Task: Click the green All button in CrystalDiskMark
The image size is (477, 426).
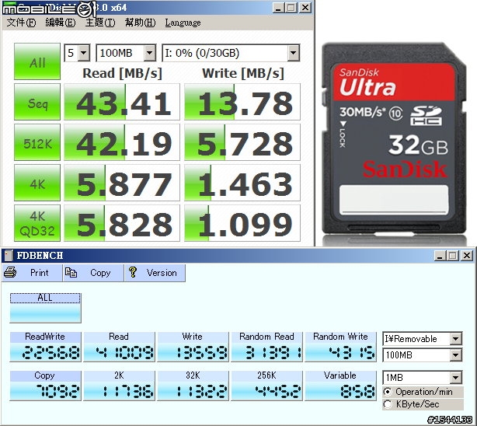Action: pos(37,61)
